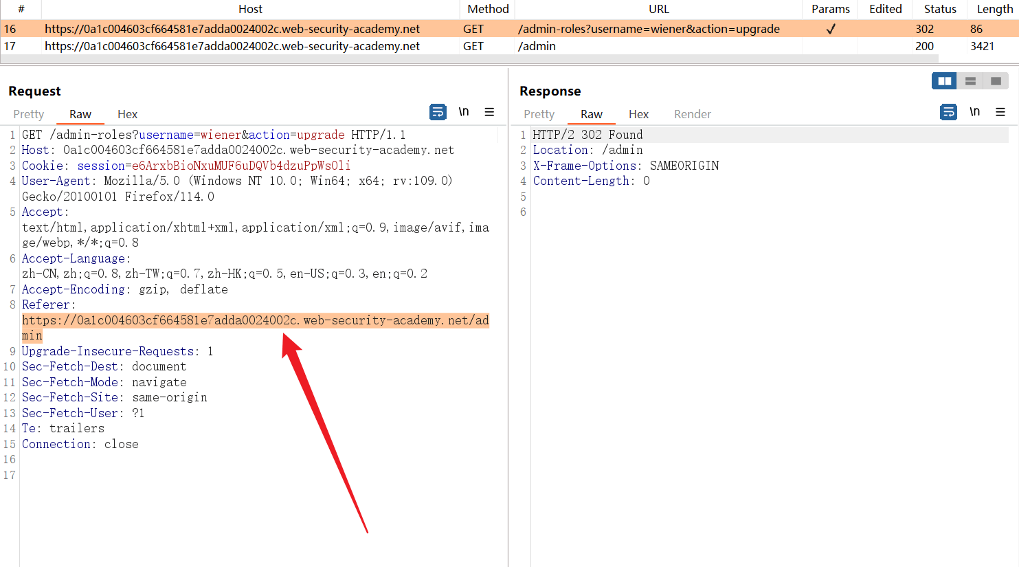This screenshot has height=567, width=1019.
Task: Select the /admin URL cell in row 17
Action: (537, 46)
